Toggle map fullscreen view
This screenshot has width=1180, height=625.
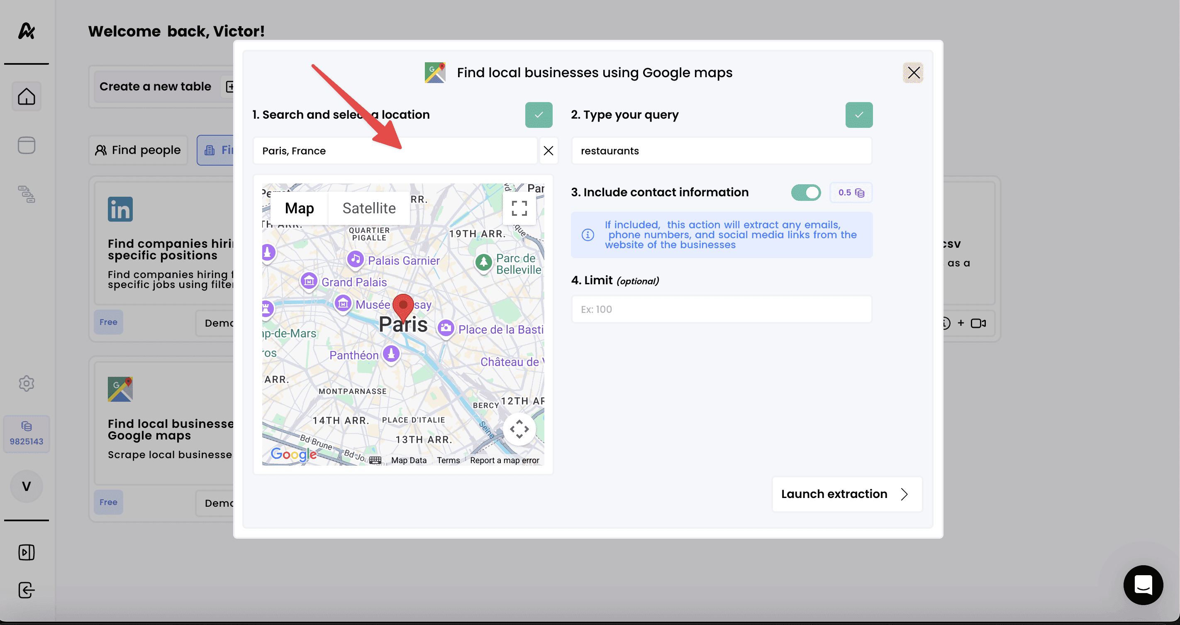[519, 208]
